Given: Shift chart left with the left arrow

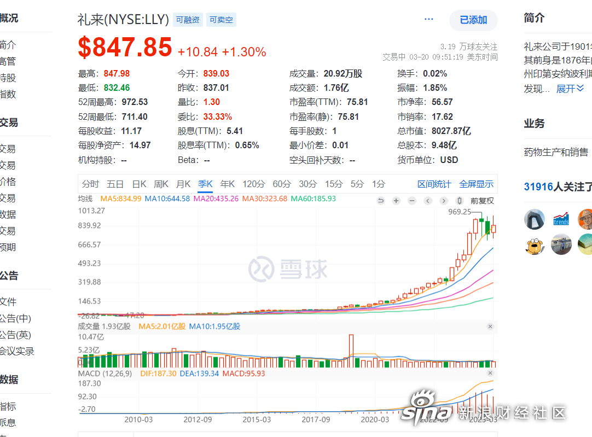Looking at the screenshot, I should tap(428, 201).
